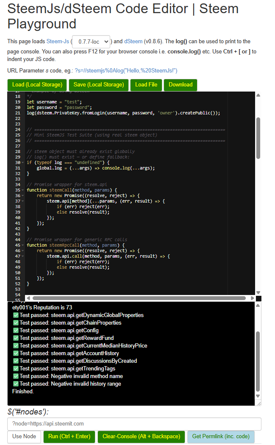Image resolution: width=275 pixels, height=445 pixels.
Task: Open the dSteem link
Action: pos(133,42)
